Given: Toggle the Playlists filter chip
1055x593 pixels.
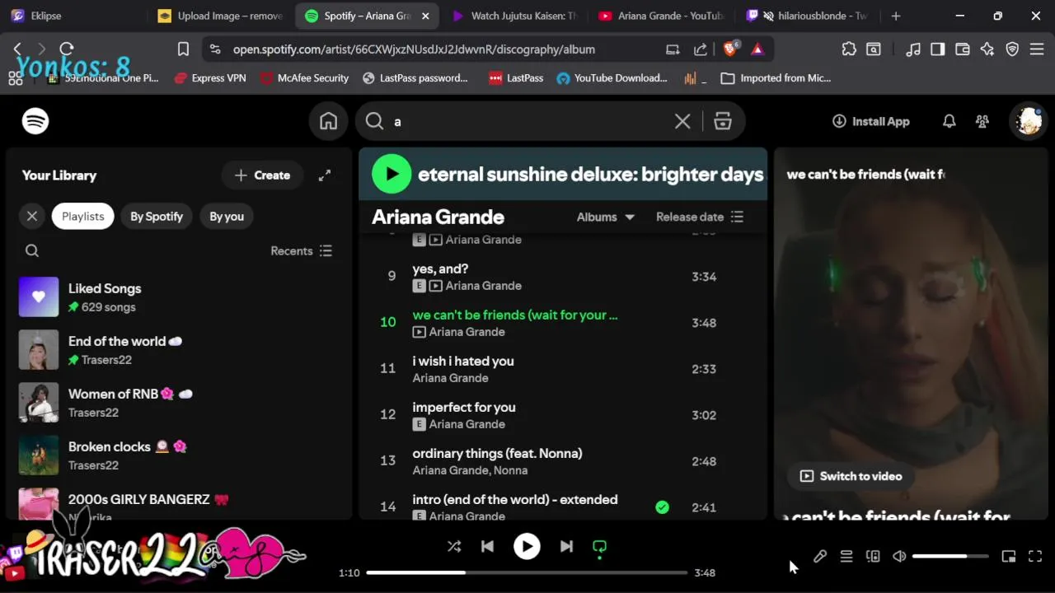Looking at the screenshot, I should tap(83, 217).
